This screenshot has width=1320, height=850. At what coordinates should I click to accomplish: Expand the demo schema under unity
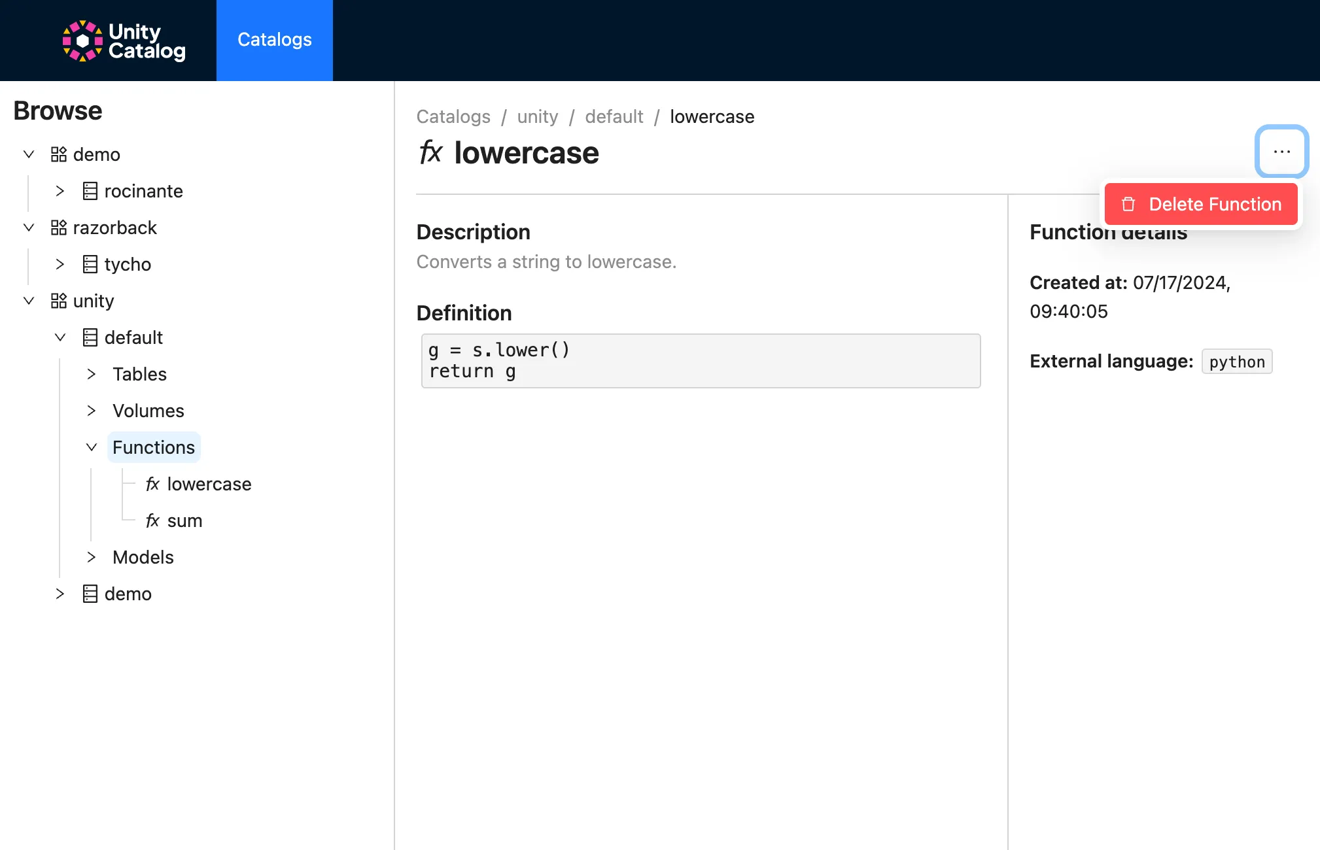[x=60, y=594]
